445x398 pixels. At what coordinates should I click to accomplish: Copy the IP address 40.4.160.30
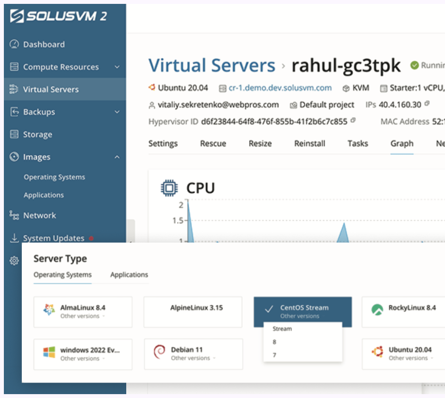427,104
